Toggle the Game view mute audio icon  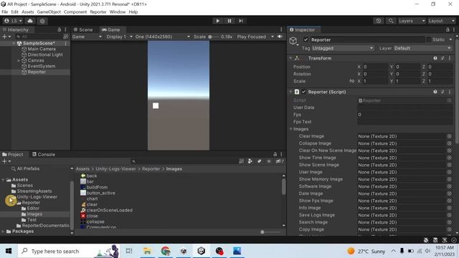[x=280, y=37]
